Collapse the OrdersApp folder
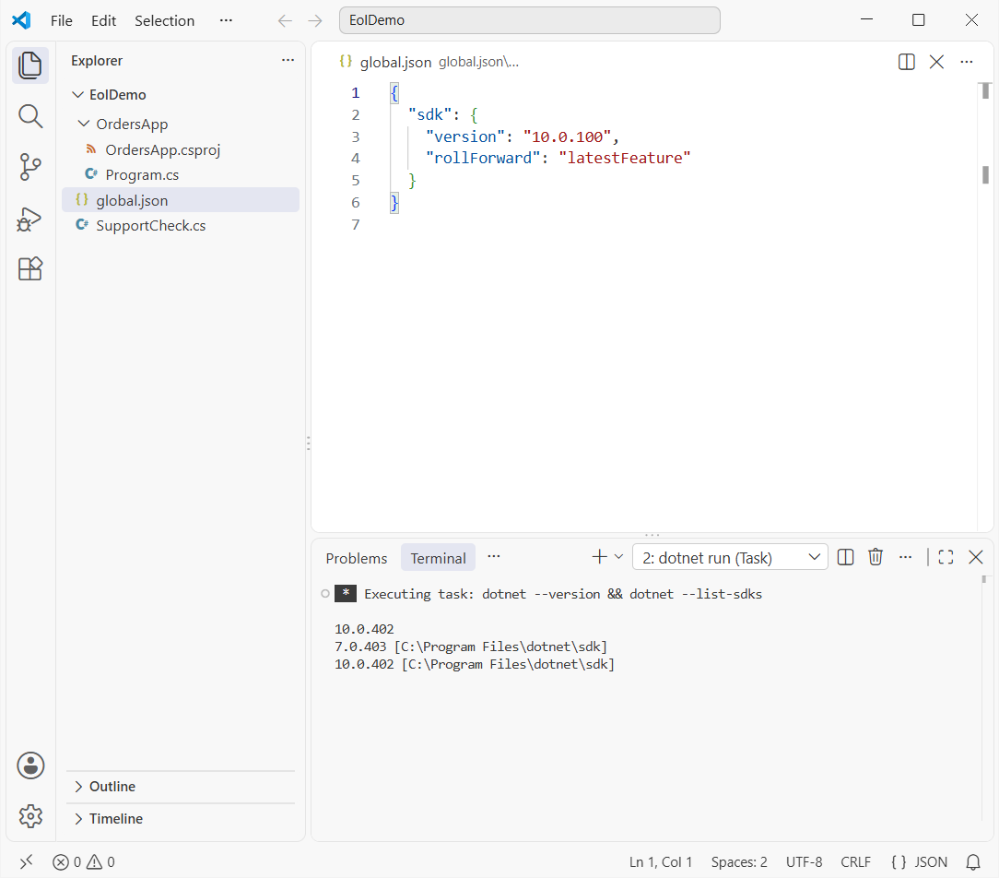Screen dimensions: 999x878 pos(84,124)
